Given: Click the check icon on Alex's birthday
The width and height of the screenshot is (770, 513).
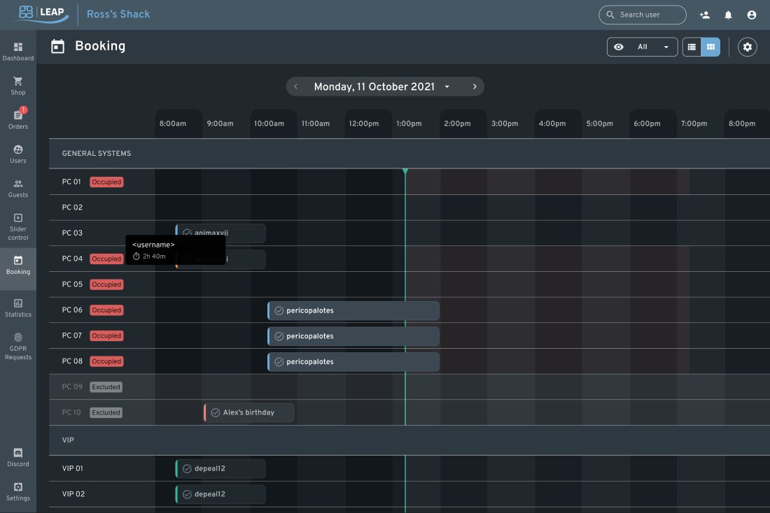Looking at the screenshot, I should pos(215,412).
